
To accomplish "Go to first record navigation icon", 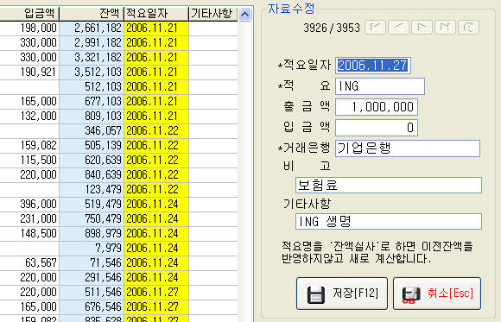I will click(375, 28).
